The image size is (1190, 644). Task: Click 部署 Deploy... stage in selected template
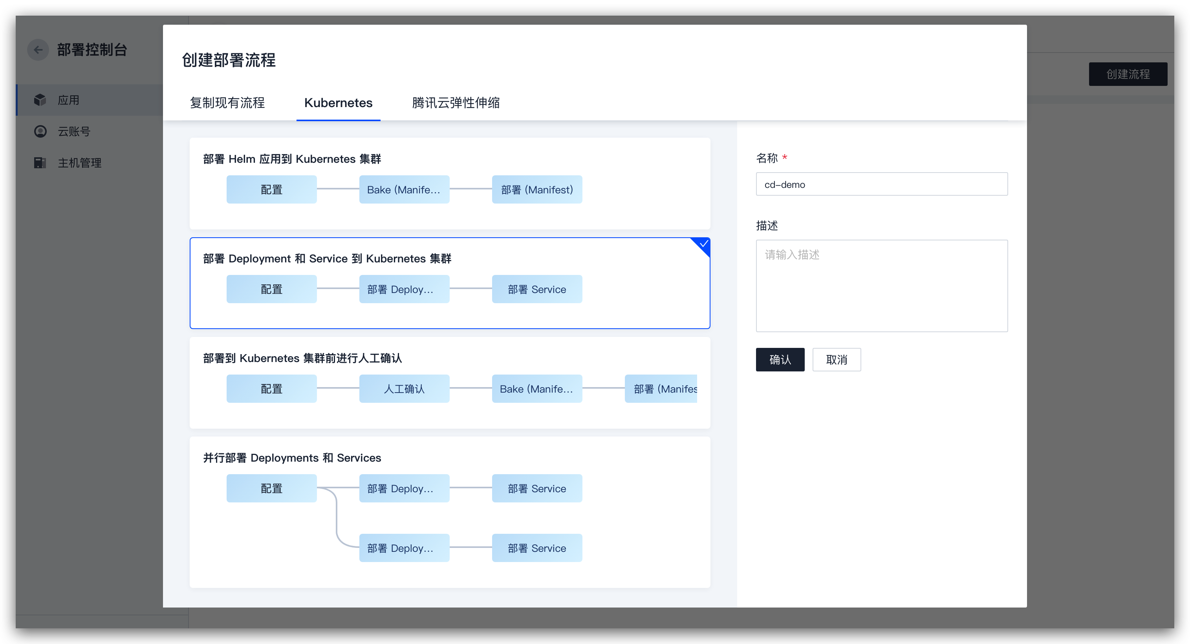pos(404,289)
